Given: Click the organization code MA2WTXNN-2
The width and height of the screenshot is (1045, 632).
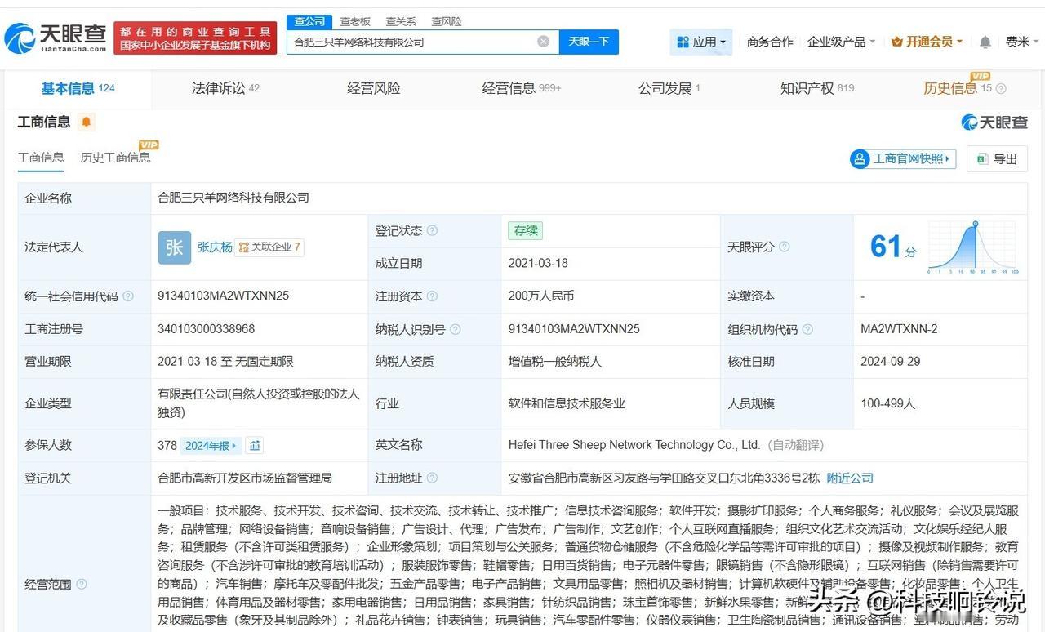Looking at the screenshot, I should (899, 329).
